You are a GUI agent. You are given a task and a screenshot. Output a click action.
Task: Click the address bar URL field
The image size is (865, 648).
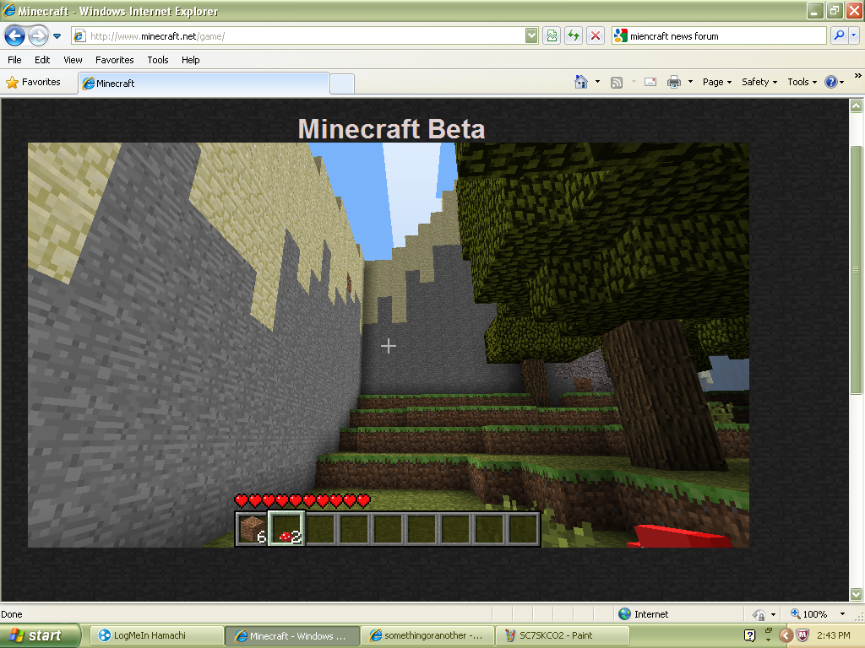click(298, 36)
